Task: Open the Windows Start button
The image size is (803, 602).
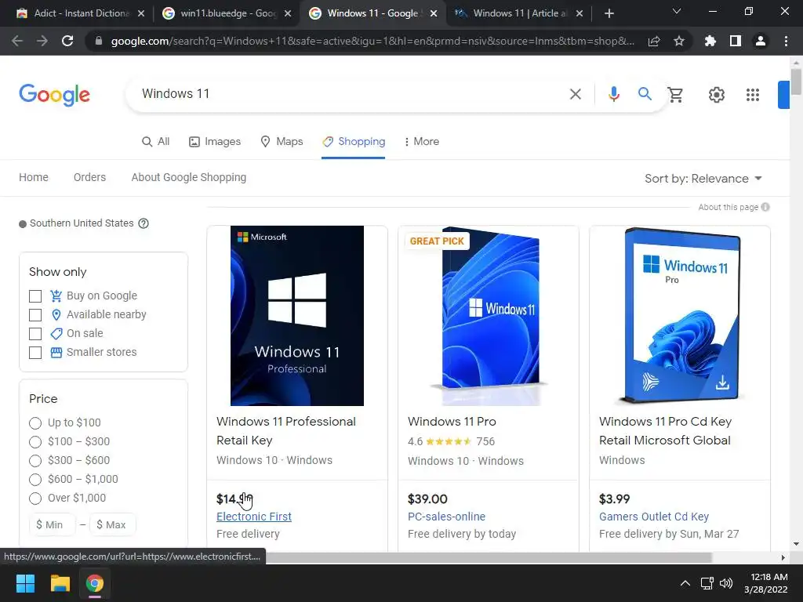Action: point(25,583)
